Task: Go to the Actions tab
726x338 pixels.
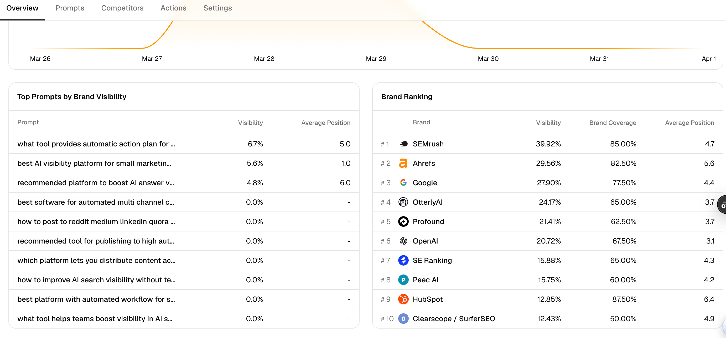Action: (x=173, y=8)
